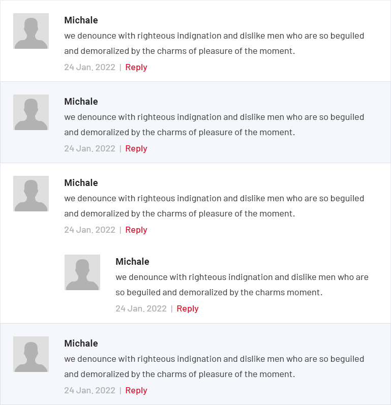Click the 24 Jan. 2022 date in the nested reply
This screenshot has width=391, height=405.
coord(141,308)
